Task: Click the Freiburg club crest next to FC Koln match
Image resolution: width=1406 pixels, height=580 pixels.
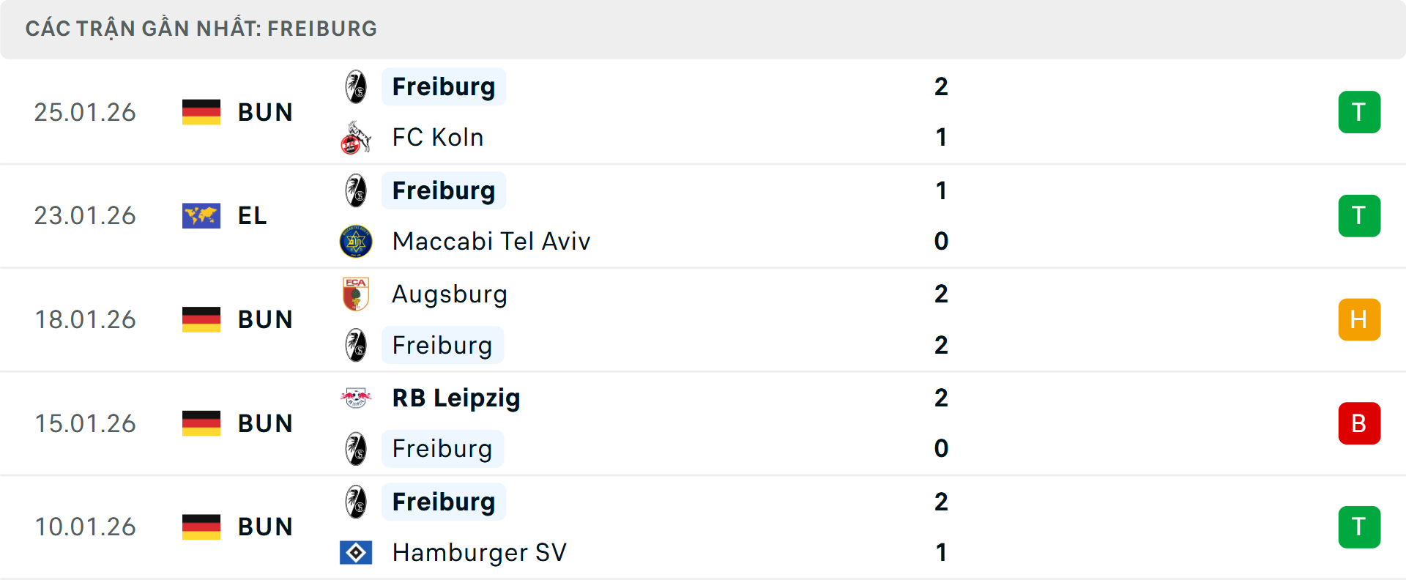Action: coord(357,86)
